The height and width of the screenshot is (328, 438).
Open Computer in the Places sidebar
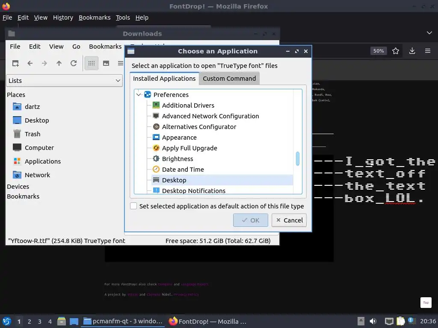point(33,147)
